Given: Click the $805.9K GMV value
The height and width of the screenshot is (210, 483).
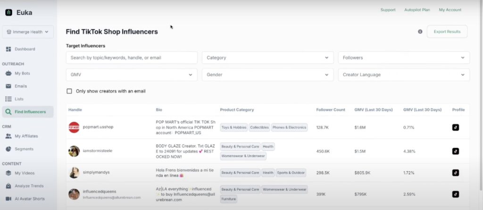Looking at the screenshot, I should tap(363, 173).
